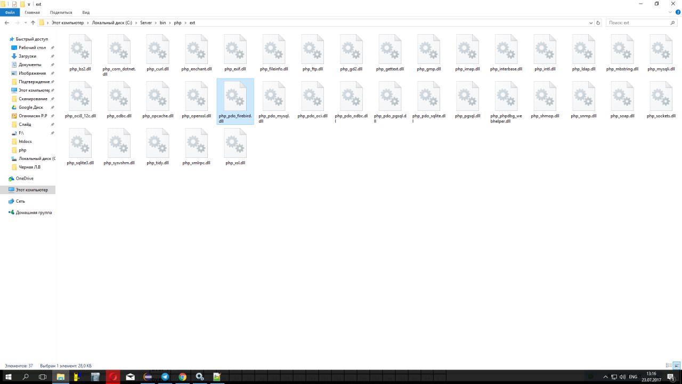This screenshot has width=682, height=384.
Task: Click the Properties icon in the title bar
Action: [14, 4]
